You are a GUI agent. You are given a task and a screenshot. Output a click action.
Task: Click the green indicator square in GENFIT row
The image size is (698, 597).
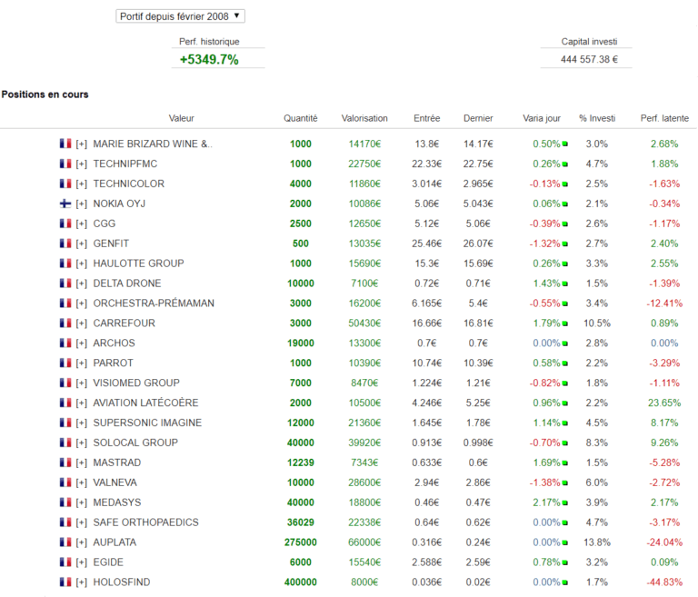(x=564, y=244)
